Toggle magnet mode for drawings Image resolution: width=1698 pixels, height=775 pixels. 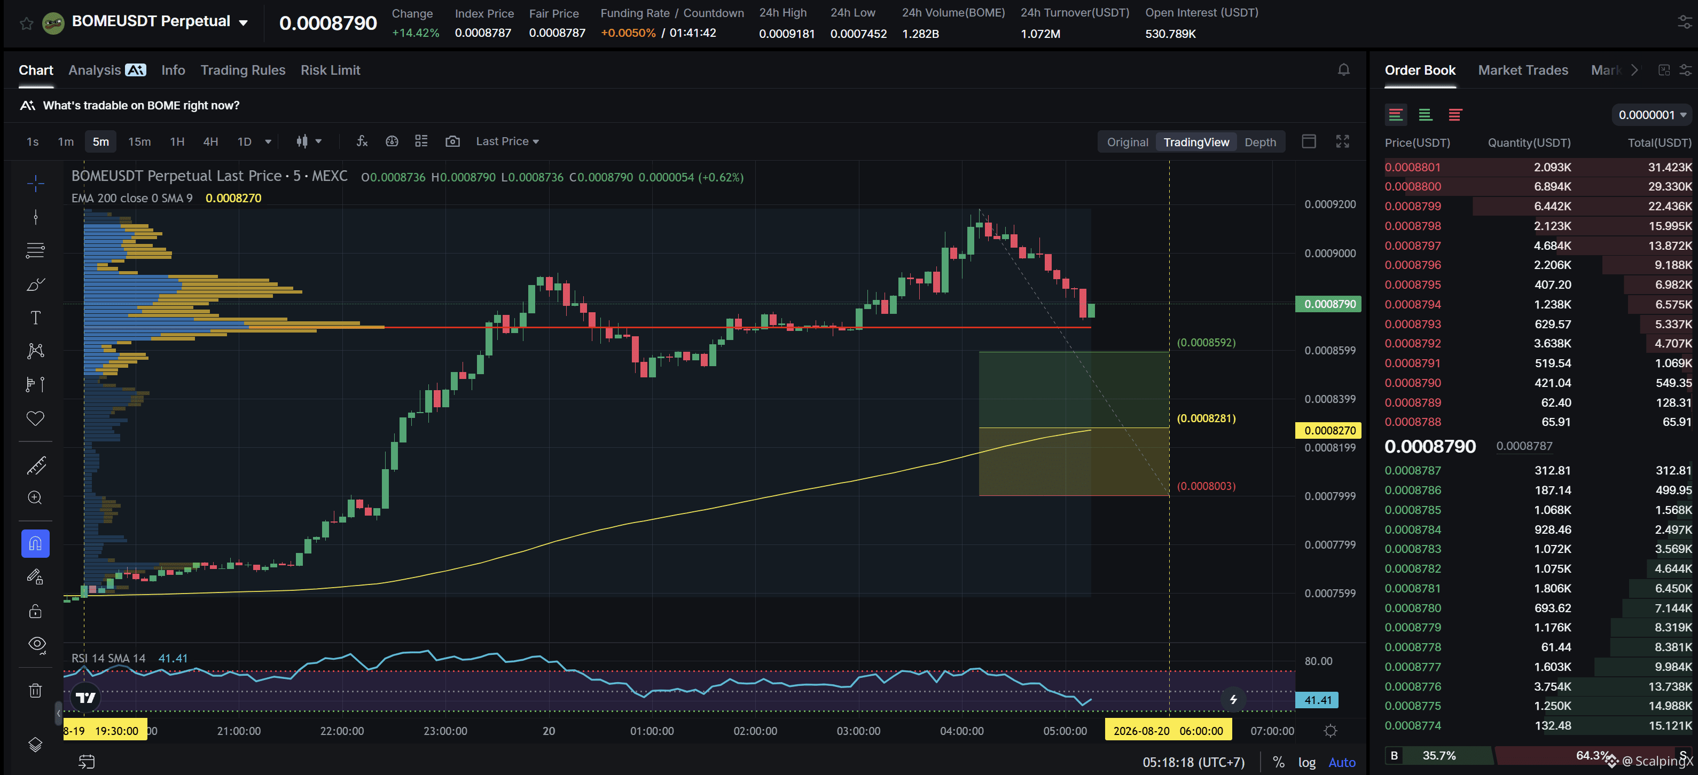coord(36,544)
